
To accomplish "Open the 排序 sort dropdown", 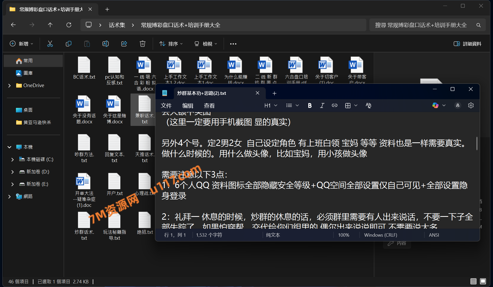I will click(x=171, y=44).
